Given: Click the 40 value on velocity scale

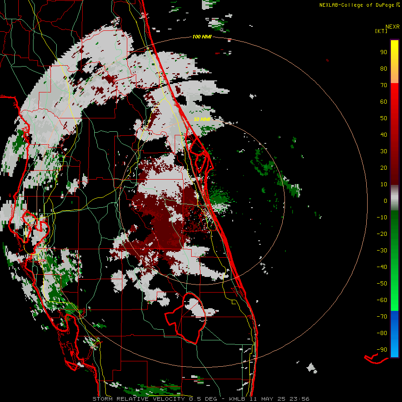Looking at the screenshot, I should (384, 134).
